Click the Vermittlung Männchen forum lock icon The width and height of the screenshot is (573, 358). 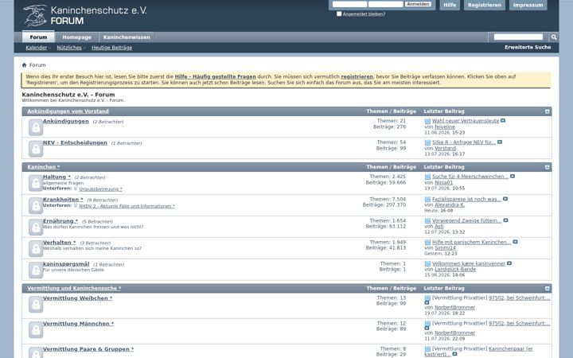(x=36, y=330)
